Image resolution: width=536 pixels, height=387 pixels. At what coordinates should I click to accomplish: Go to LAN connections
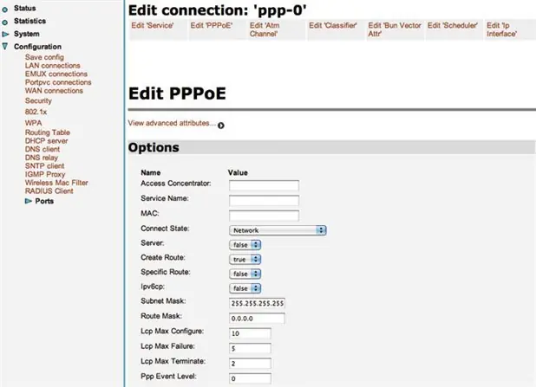pos(53,66)
